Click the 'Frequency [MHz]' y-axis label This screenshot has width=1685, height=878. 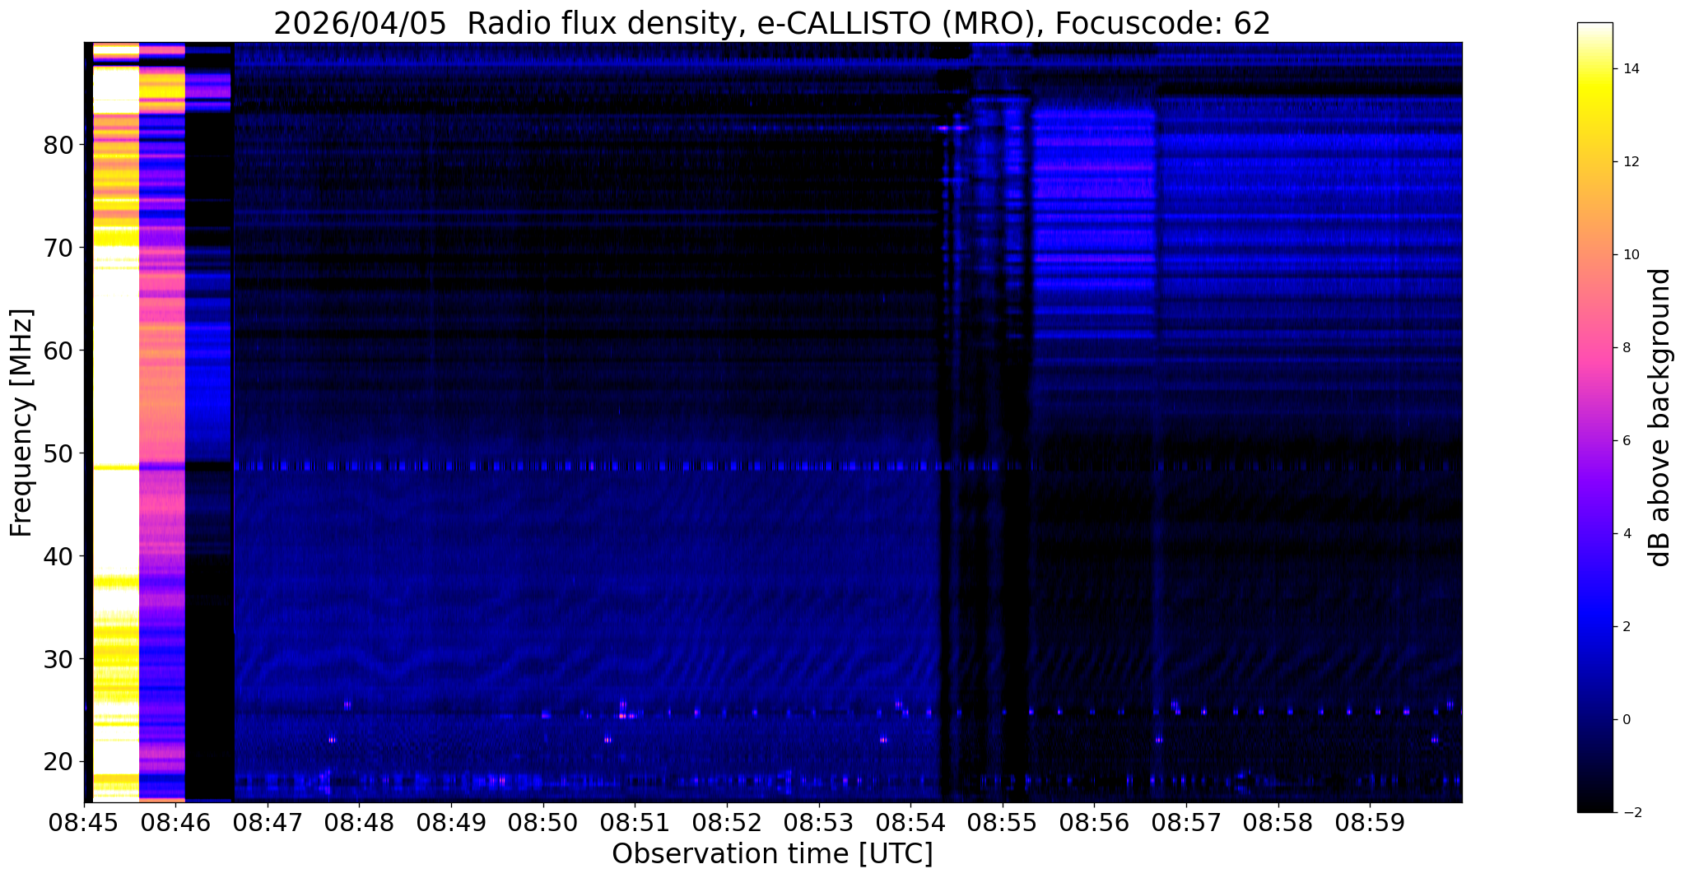point(21,423)
